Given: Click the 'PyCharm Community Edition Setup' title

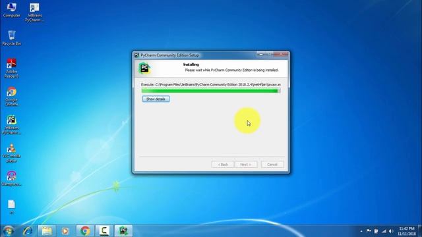Looking at the screenshot, I should coord(170,55).
